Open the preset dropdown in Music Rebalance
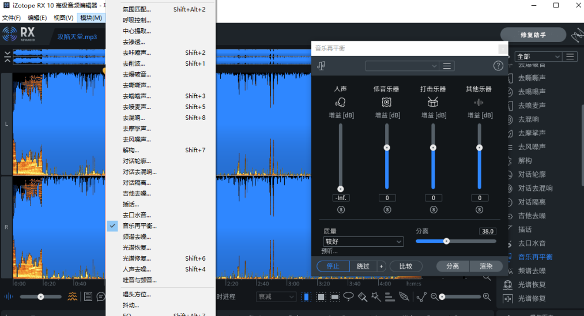The image size is (584, 316). 402,66
